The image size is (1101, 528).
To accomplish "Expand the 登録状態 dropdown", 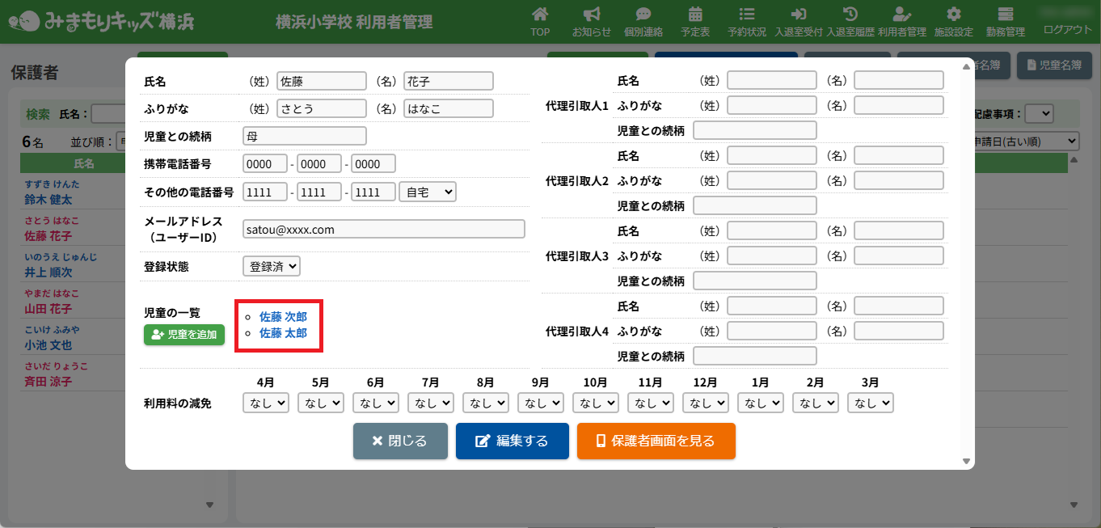I will [x=271, y=266].
